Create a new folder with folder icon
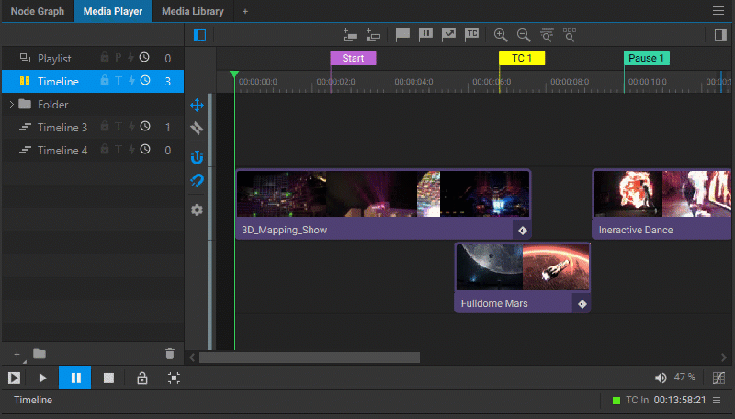Image resolution: width=735 pixels, height=419 pixels. tap(40, 354)
